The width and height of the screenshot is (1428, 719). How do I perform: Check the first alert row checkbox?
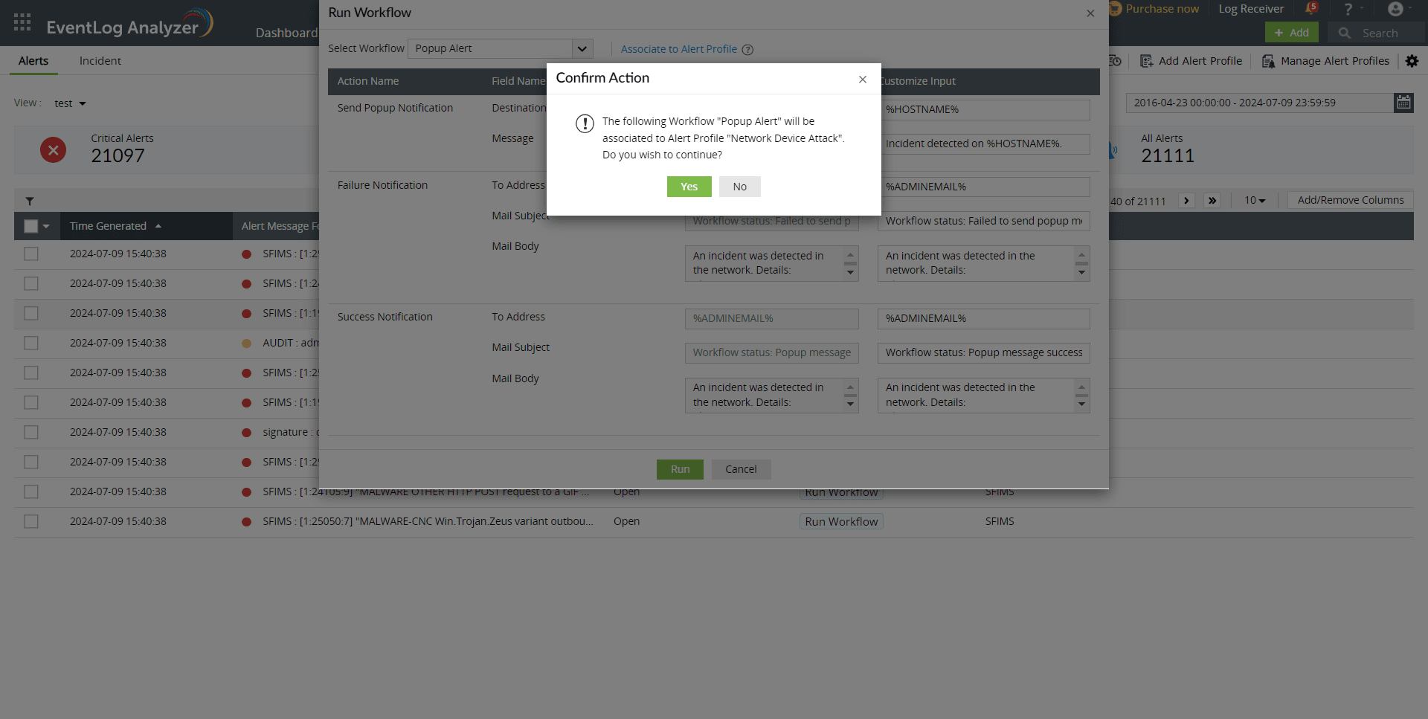[31, 254]
